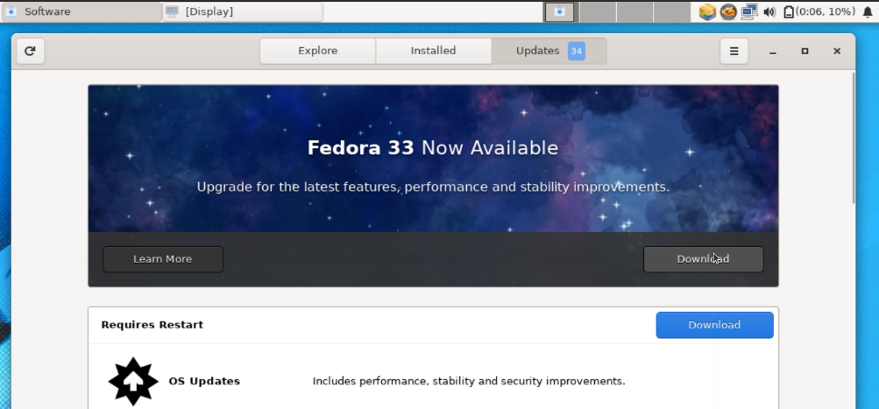Switch to the Installed tab
879x409 pixels.
pyautogui.click(x=433, y=51)
